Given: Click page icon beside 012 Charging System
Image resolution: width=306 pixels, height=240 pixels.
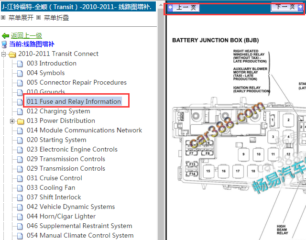Looking at the screenshot, I should (x=20, y=111).
